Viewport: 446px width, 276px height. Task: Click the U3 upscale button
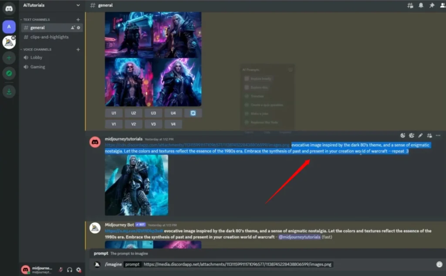[153, 113]
